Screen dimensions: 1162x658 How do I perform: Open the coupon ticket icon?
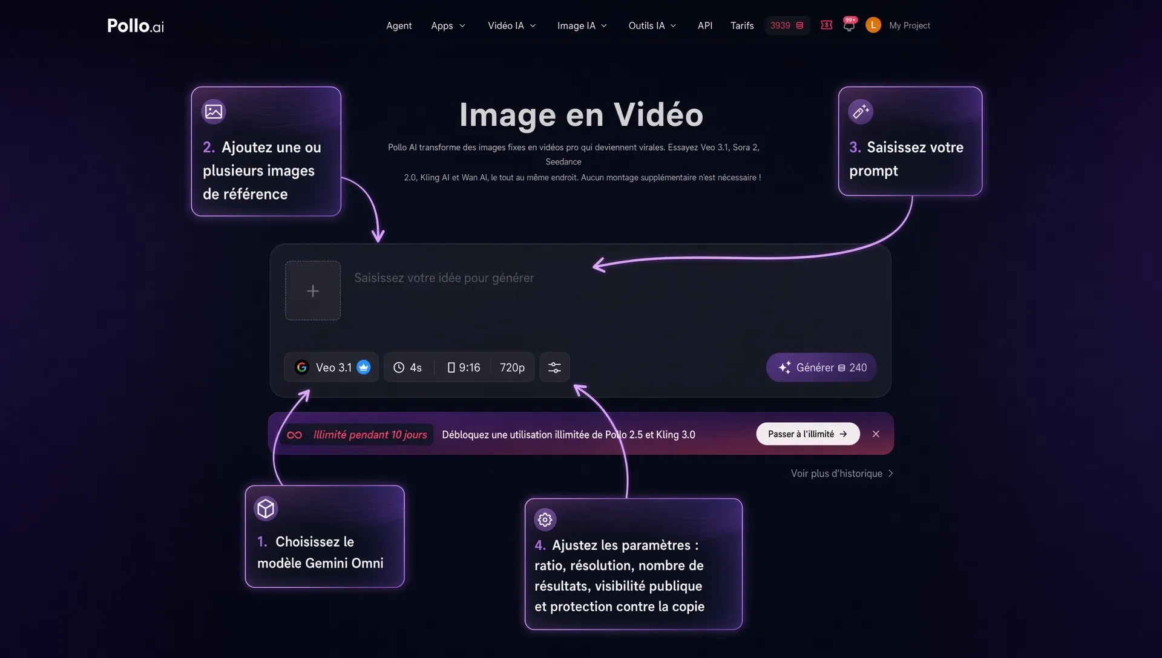click(827, 25)
